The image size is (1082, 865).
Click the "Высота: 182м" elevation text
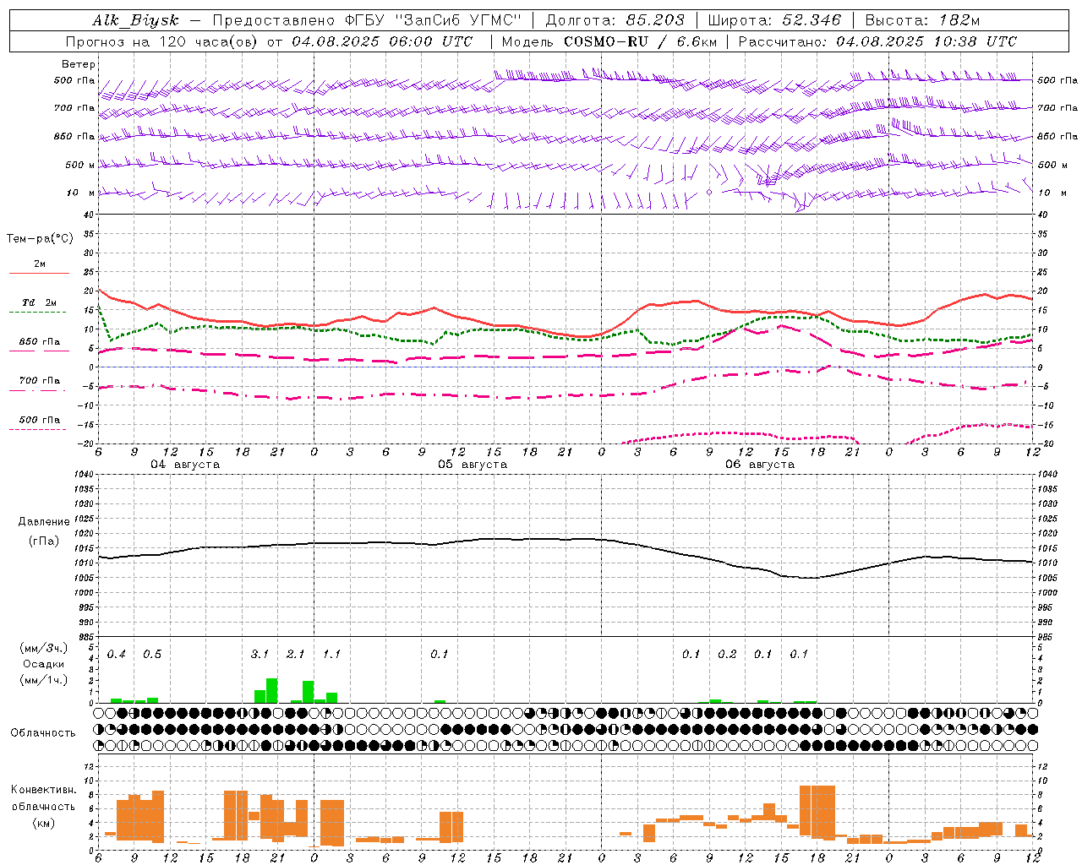pos(923,20)
